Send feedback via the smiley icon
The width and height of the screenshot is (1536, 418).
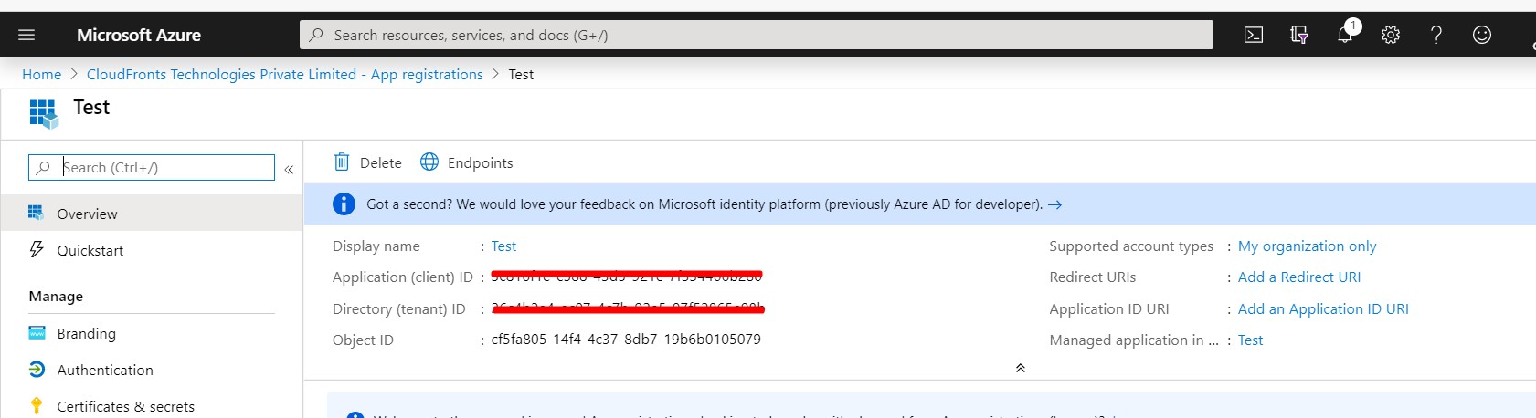[x=1482, y=35]
